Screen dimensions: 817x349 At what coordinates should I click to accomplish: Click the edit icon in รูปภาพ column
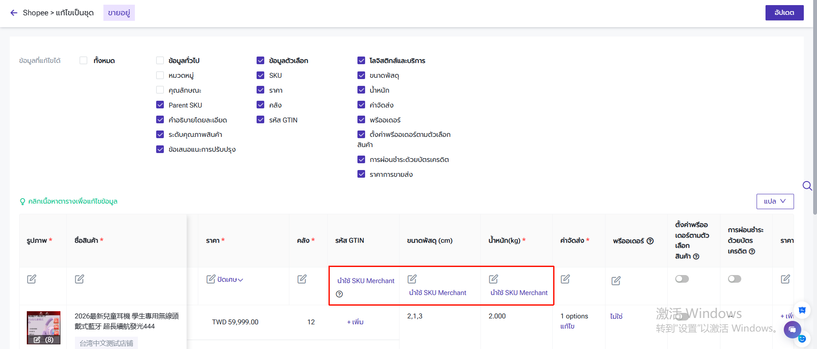coord(31,279)
